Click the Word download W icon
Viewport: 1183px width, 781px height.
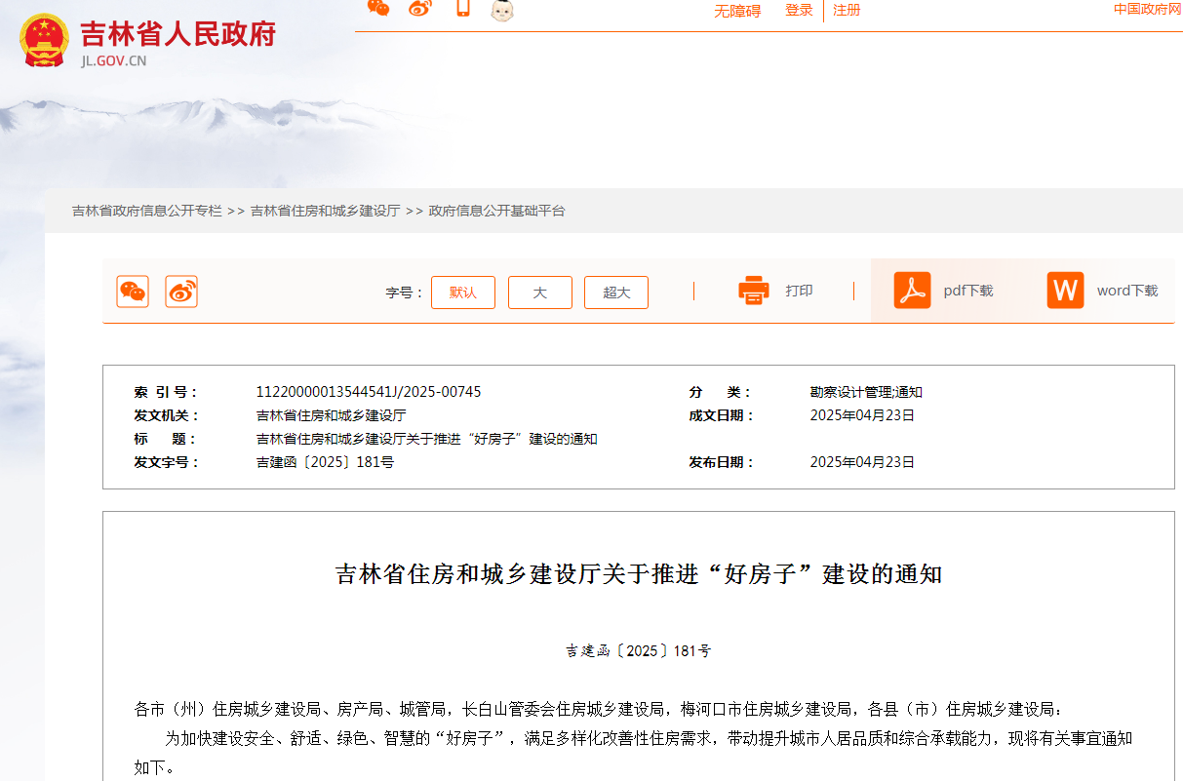[1065, 291]
